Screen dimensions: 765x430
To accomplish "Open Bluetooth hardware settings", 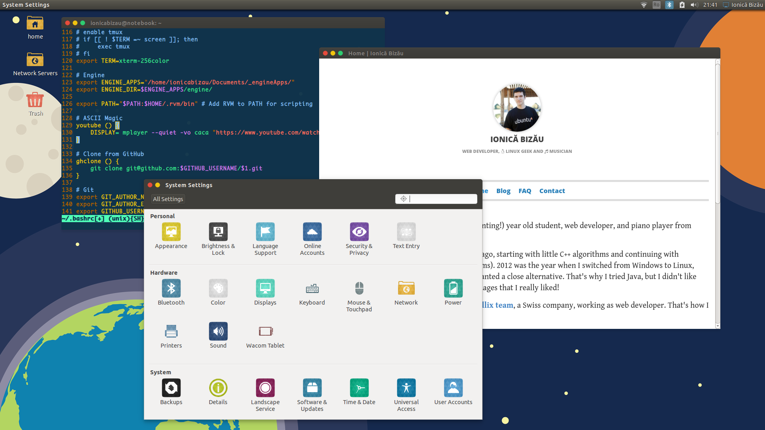I will pos(171,289).
